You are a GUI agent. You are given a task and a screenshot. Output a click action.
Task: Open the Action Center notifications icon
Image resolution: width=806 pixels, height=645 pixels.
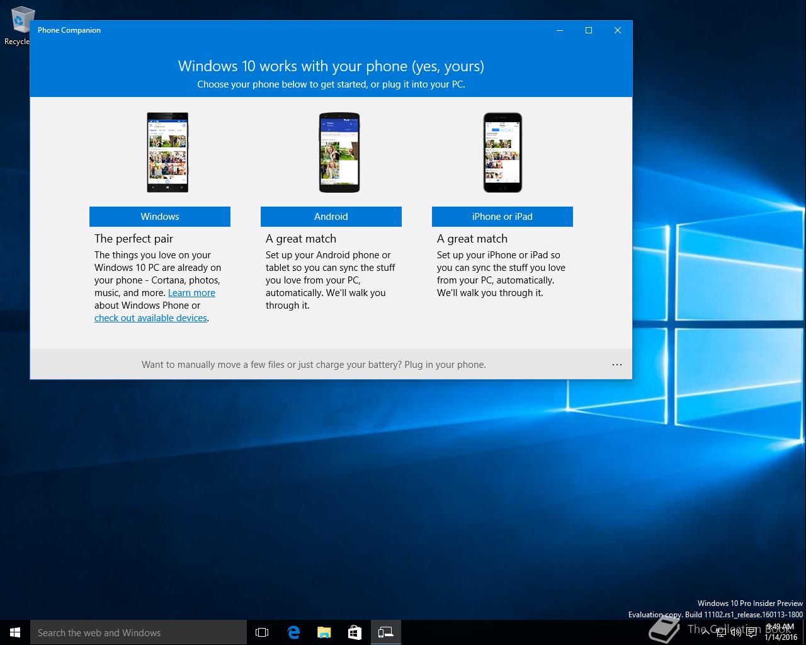[x=751, y=632]
